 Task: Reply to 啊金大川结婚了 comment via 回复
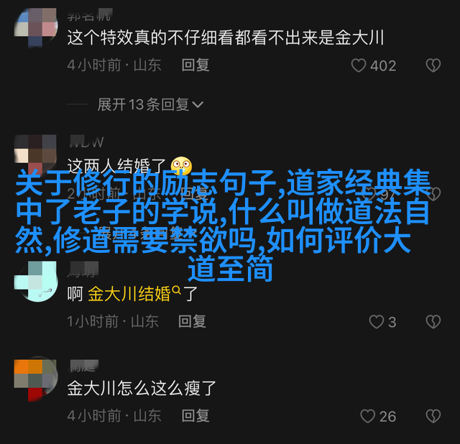click(192, 321)
